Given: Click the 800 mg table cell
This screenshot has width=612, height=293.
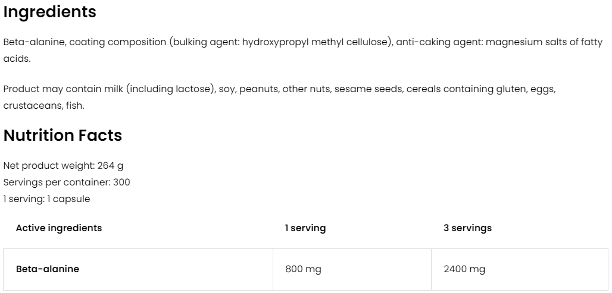Looking at the screenshot, I should tap(303, 269).
